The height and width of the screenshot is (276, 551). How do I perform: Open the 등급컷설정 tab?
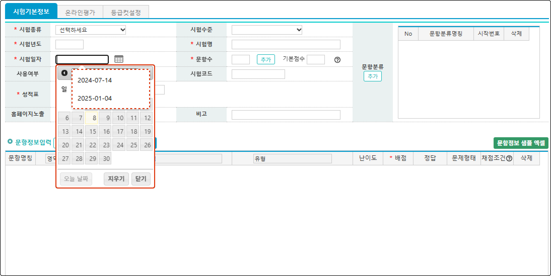(x=126, y=12)
